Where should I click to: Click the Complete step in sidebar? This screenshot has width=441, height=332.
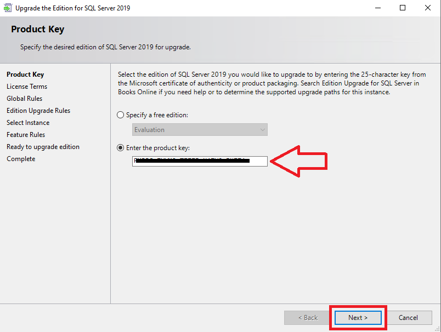click(x=21, y=159)
